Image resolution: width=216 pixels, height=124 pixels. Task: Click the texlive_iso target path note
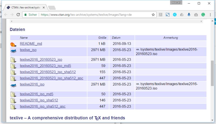pyautogui.click(x=167, y=51)
